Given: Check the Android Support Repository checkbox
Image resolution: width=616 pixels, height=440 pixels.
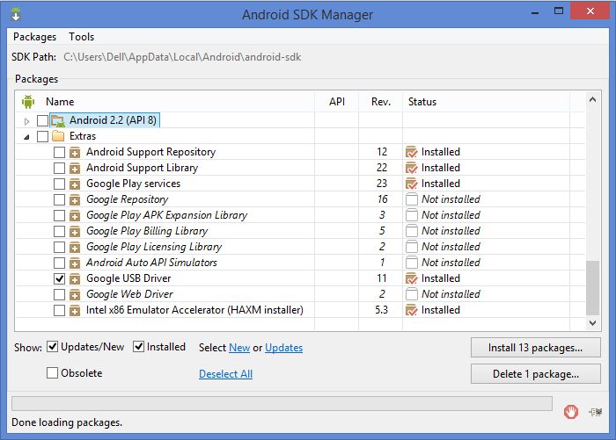Looking at the screenshot, I should [x=59, y=152].
